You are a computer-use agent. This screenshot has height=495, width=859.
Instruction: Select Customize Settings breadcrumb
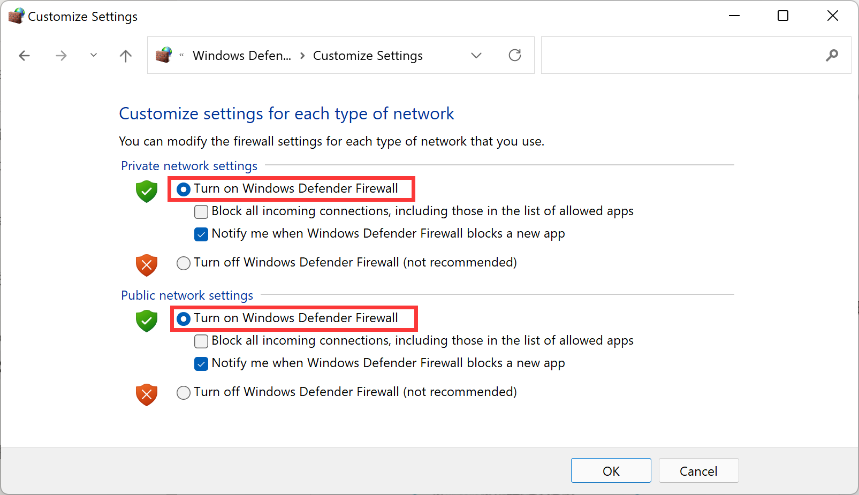click(368, 56)
